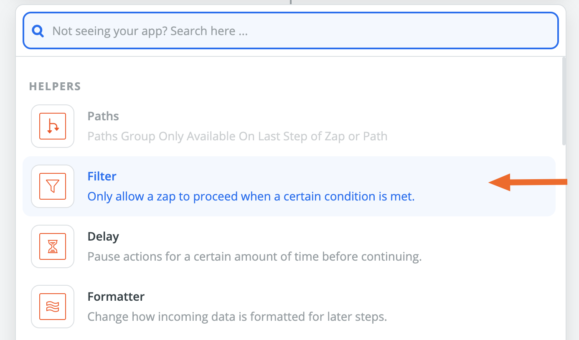Select the grayed-out Paths helper title
Screen dimensions: 579x340
coord(103,116)
